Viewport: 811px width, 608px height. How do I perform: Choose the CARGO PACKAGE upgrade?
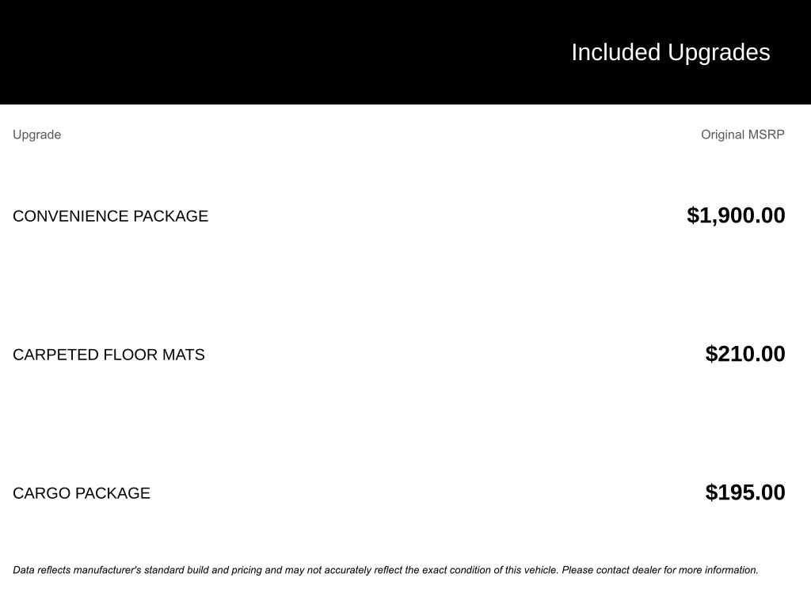click(x=82, y=493)
